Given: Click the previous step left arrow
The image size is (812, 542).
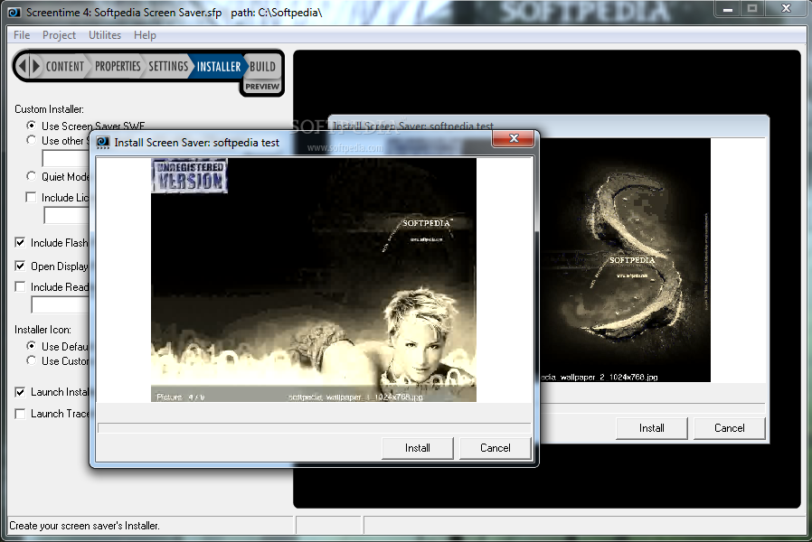Looking at the screenshot, I should click(x=22, y=66).
